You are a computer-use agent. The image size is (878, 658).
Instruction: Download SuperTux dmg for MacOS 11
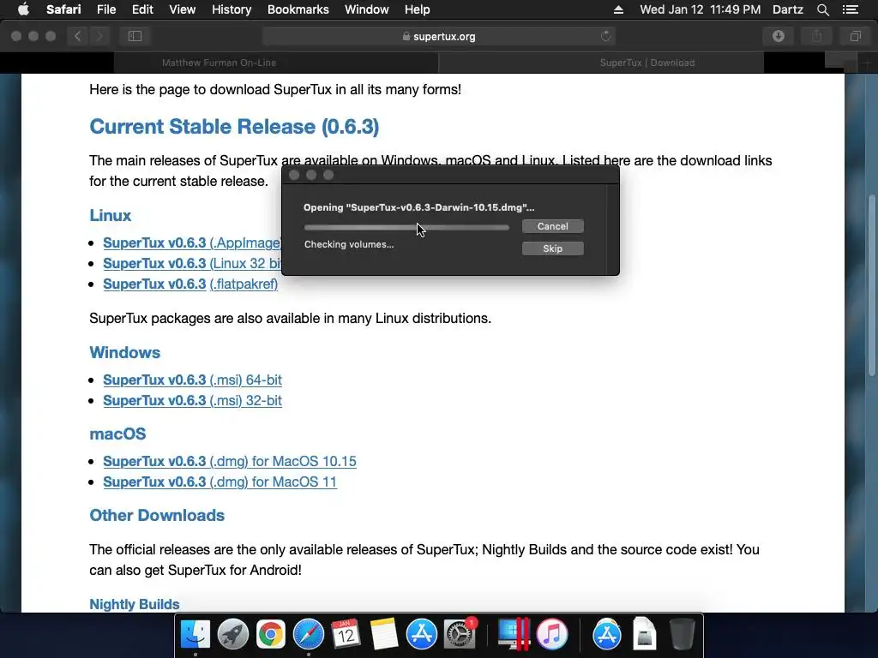pyautogui.click(x=220, y=482)
